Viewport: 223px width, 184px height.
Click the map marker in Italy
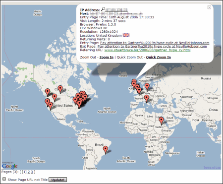[147, 99]
